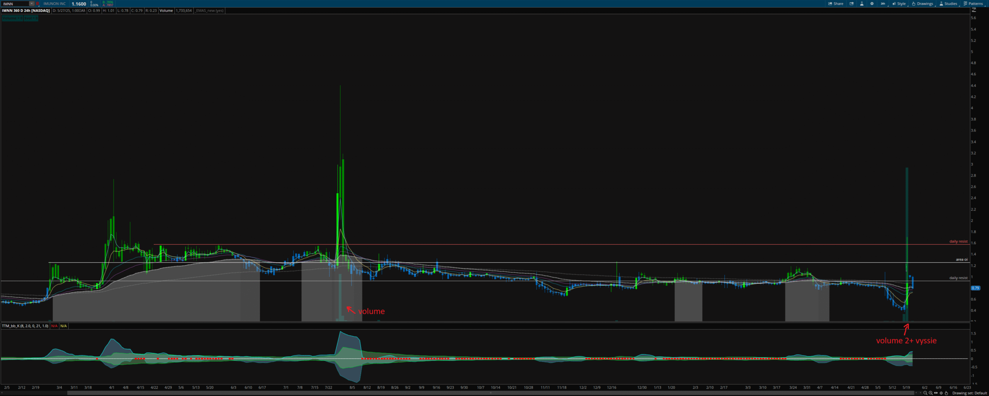Open the Patterns menu

pos(975,3)
